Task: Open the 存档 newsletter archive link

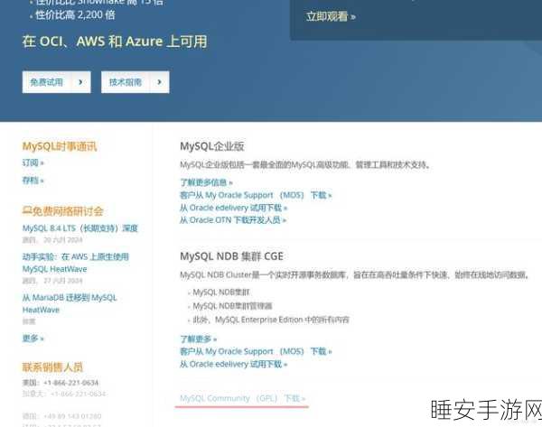Action: [x=33, y=181]
